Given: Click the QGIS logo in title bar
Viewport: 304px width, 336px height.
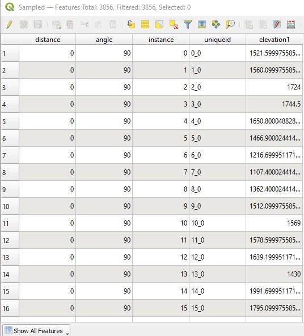Looking at the screenshot, I should [10, 7].
